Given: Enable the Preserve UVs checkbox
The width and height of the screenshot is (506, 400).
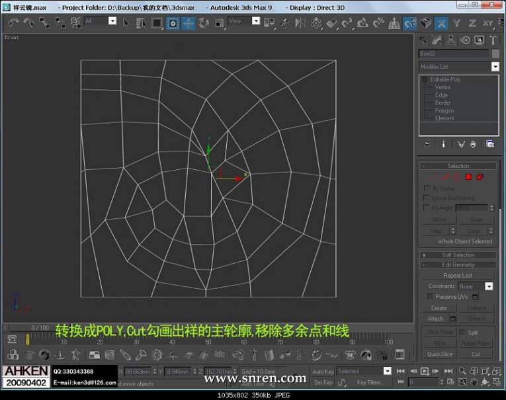Looking at the screenshot, I should pos(429,297).
